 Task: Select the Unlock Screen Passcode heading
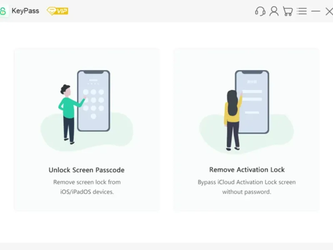pyautogui.click(x=87, y=170)
